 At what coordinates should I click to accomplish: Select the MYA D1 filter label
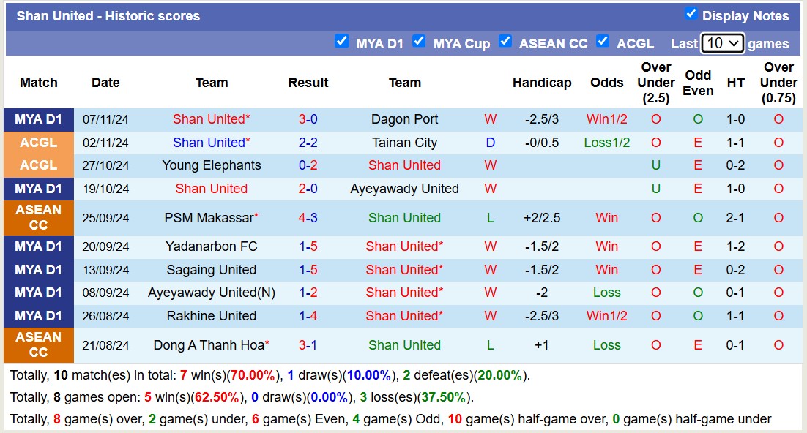coord(380,42)
